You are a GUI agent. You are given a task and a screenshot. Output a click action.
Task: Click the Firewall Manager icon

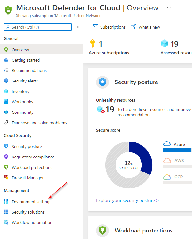click(x=6, y=177)
